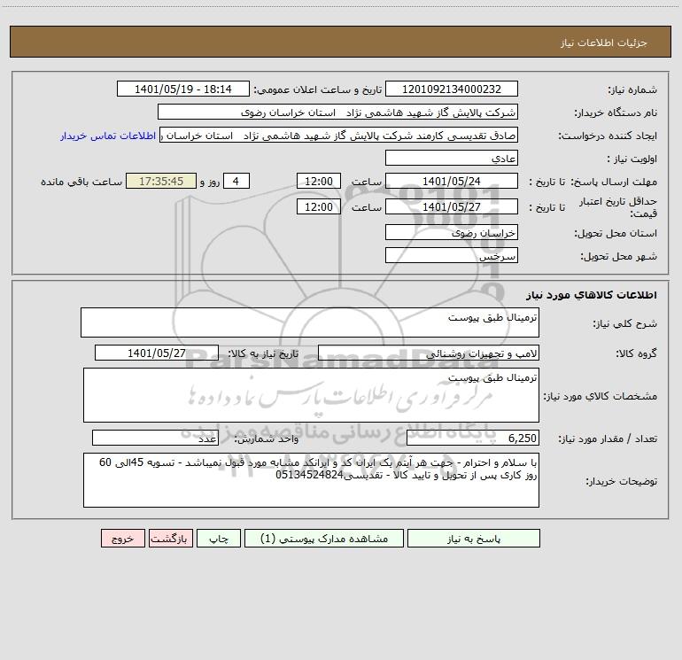682x660 pixels.
Task: Click goods specification text area
Action: [x=311, y=395]
